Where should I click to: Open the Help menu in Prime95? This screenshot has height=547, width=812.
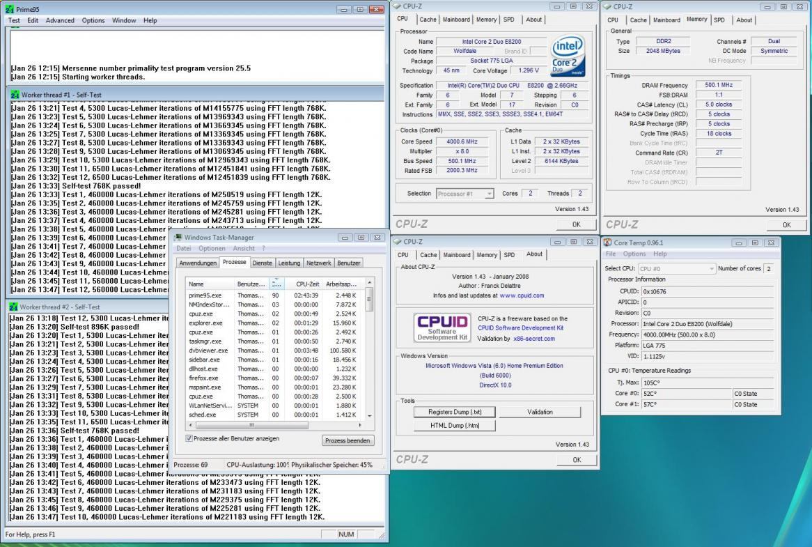click(x=150, y=20)
